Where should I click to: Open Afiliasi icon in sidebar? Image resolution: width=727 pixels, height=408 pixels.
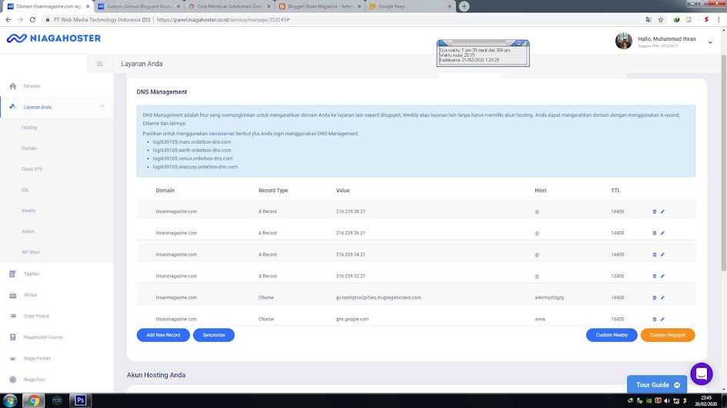coord(12,295)
